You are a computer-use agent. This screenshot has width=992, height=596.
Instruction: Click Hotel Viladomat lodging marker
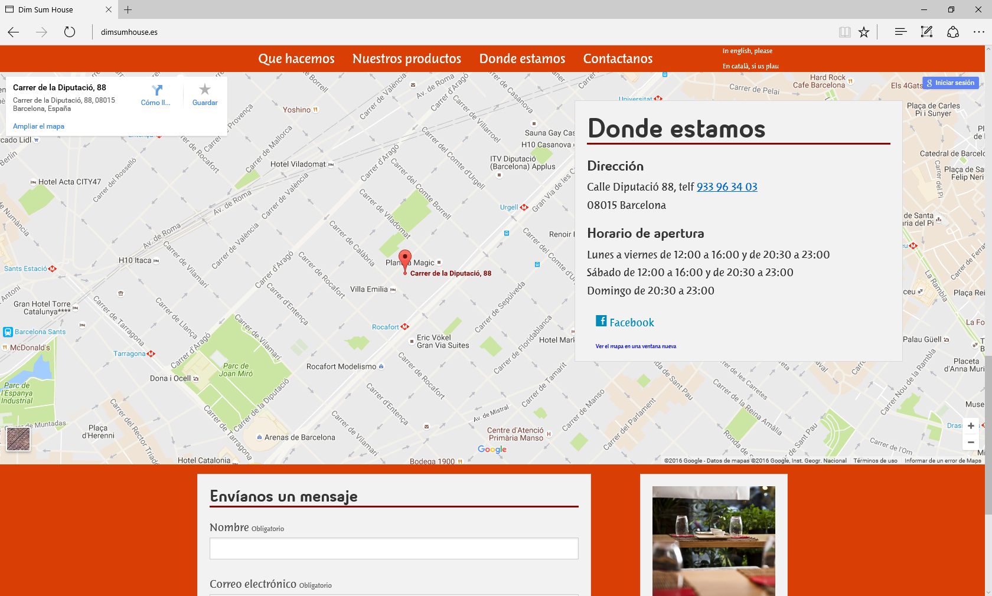click(331, 165)
